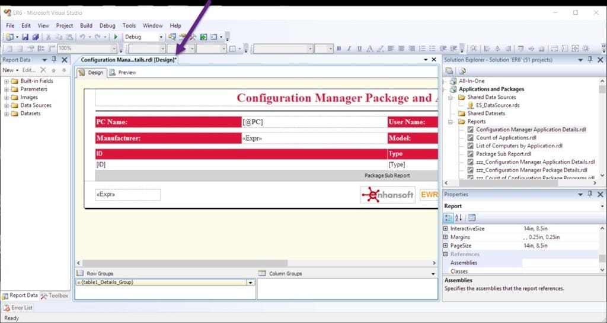607x323 pixels.
Task: Click the design surface horizontal scrollbar
Action: [185, 263]
